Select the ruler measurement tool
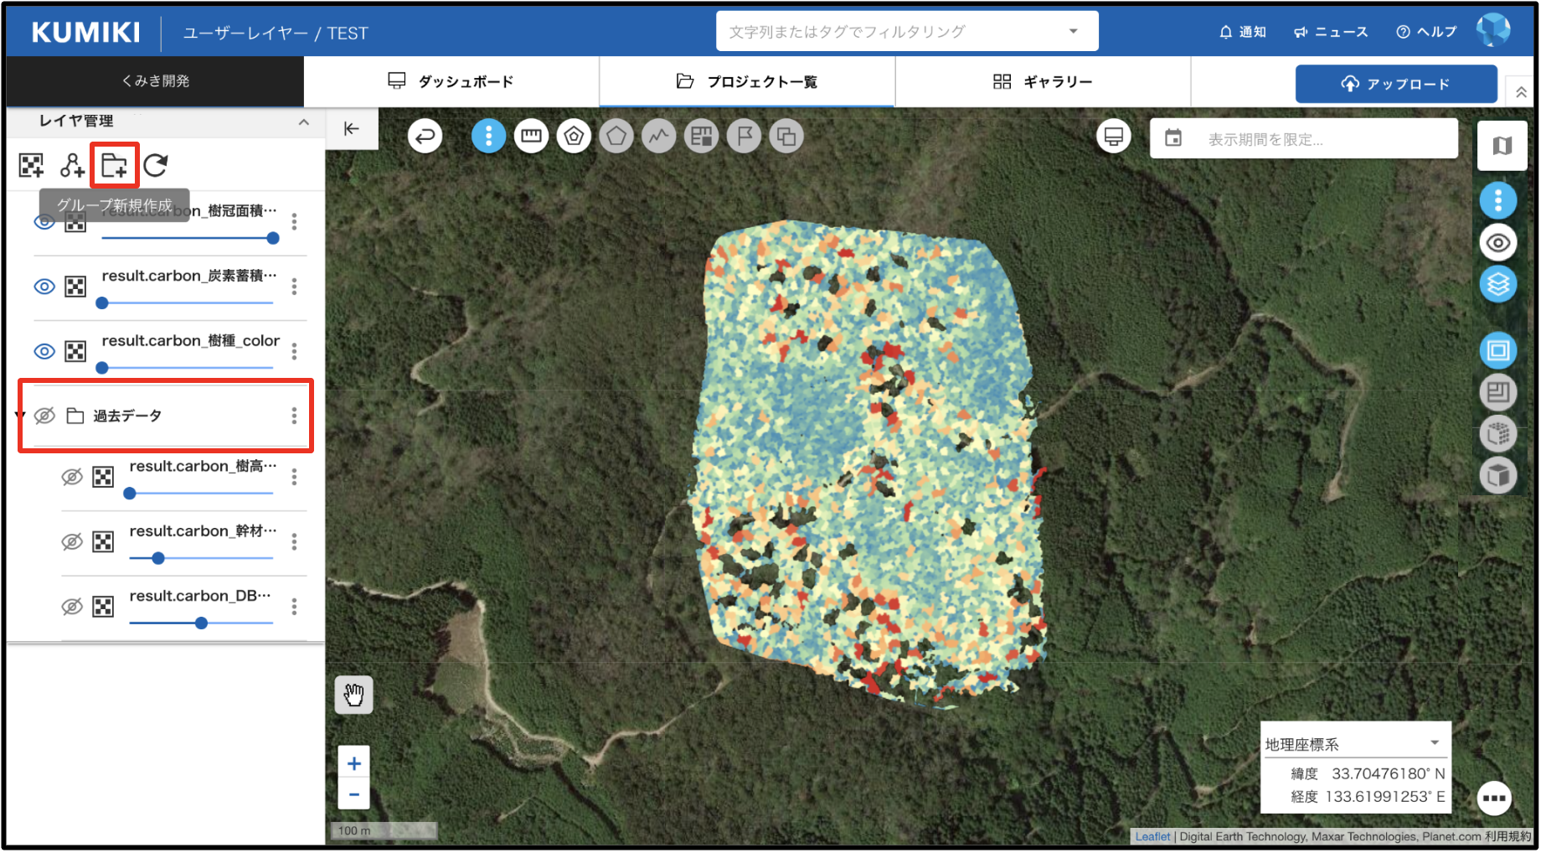This screenshot has width=1541, height=853. [531, 136]
